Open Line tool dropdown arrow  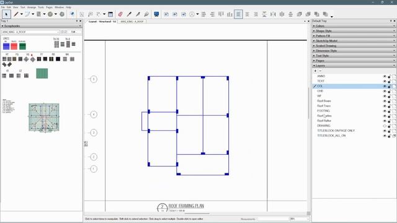[21, 14]
